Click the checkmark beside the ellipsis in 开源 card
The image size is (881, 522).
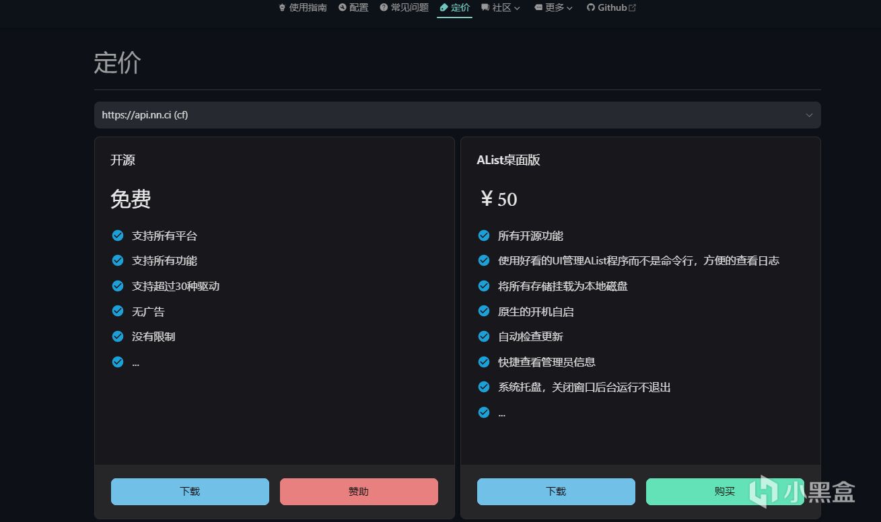(118, 362)
